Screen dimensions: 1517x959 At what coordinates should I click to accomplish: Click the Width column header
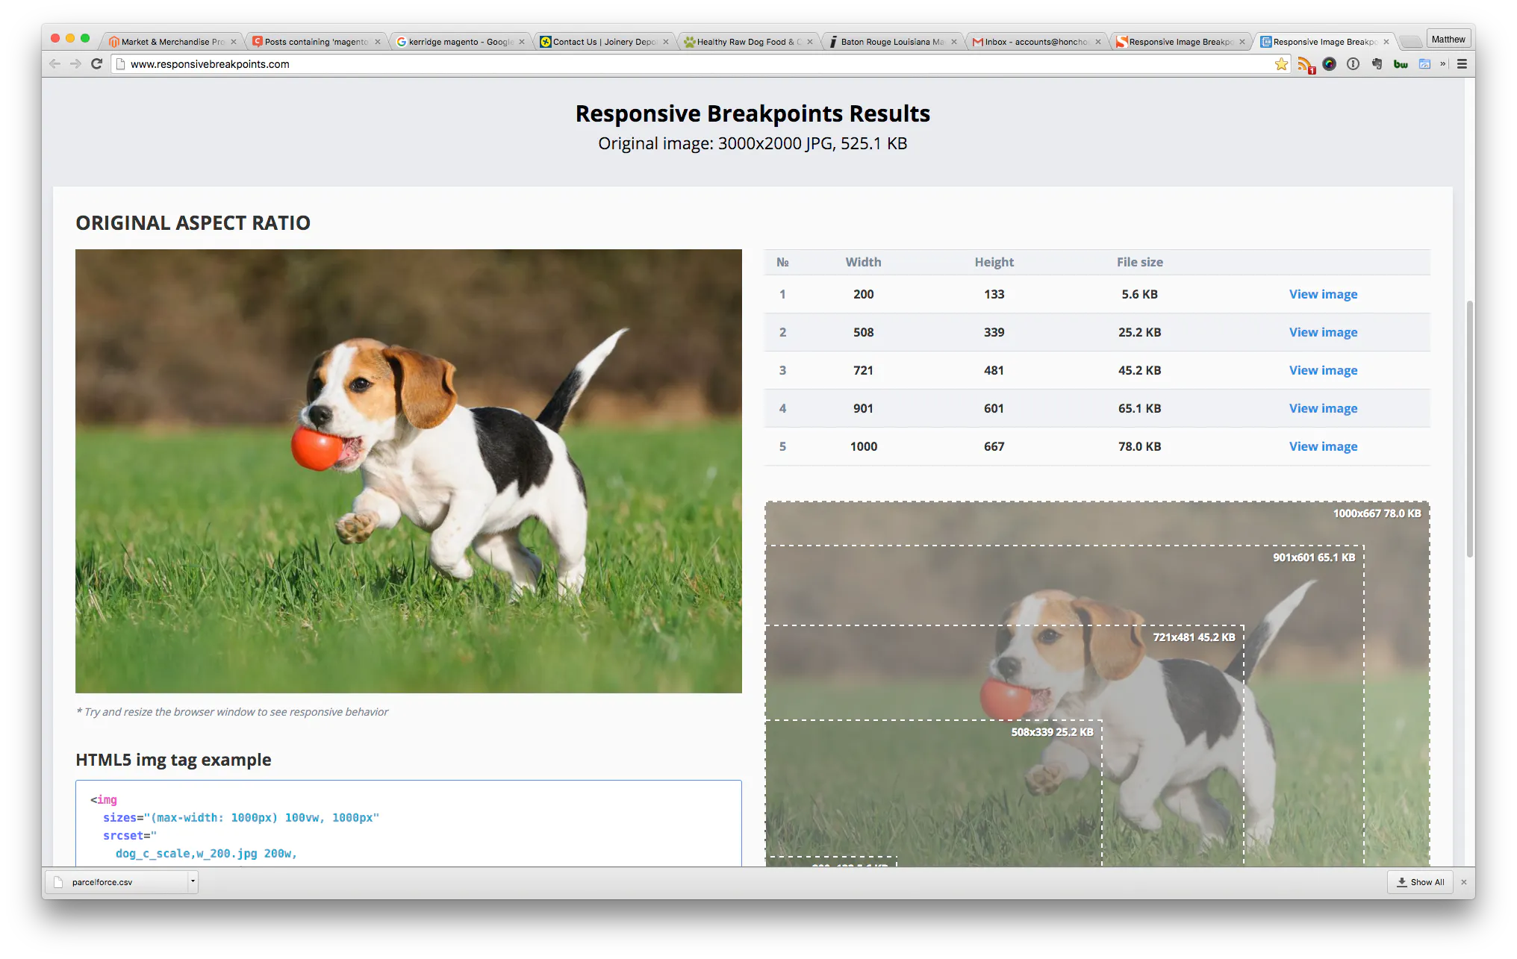[x=863, y=262]
